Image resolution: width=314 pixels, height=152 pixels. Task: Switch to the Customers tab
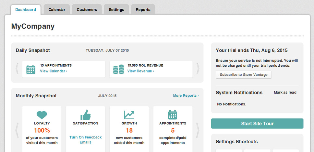pos(87,10)
